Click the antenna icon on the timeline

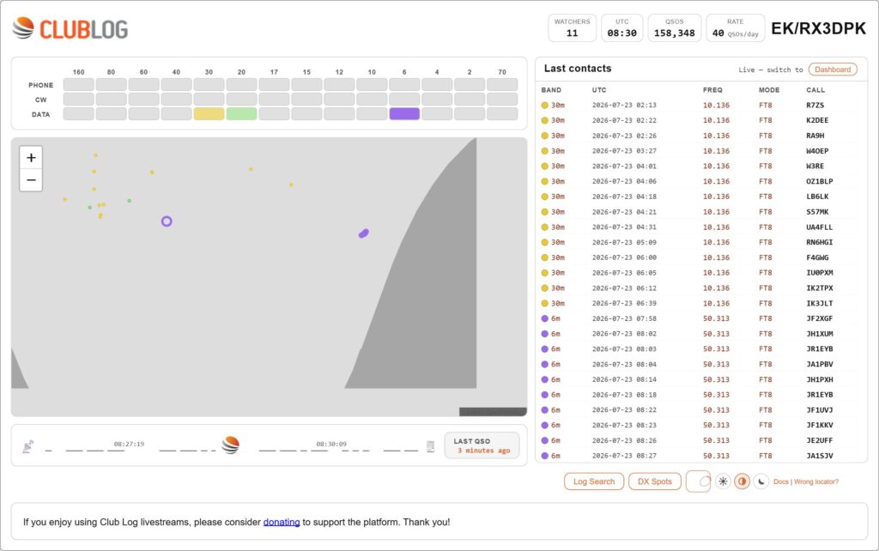click(27, 446)
